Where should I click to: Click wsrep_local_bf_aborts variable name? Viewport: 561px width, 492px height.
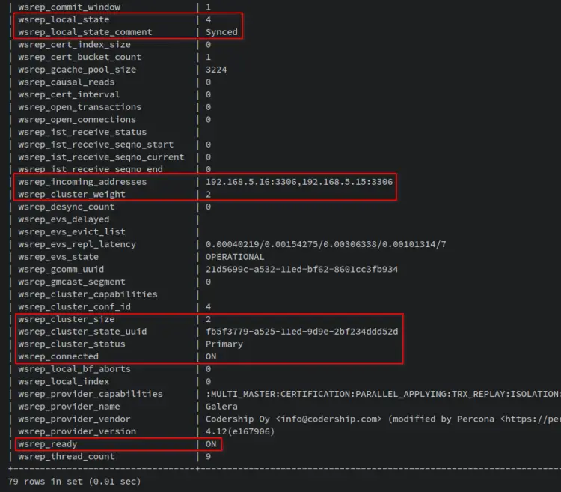[74, 369]
